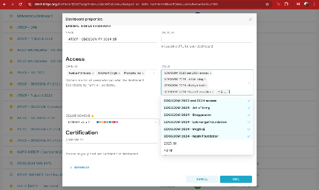The height and width of the screenshot is (190, 319).
Task: Click the Certified By input field
Action: pyautogui.click(x=111, y=147)
